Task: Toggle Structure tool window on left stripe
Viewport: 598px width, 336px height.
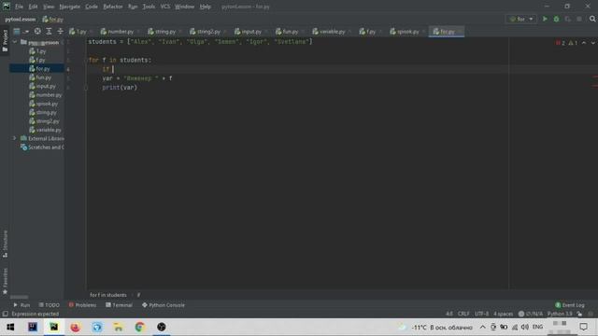Action: (x=5, y=244)
